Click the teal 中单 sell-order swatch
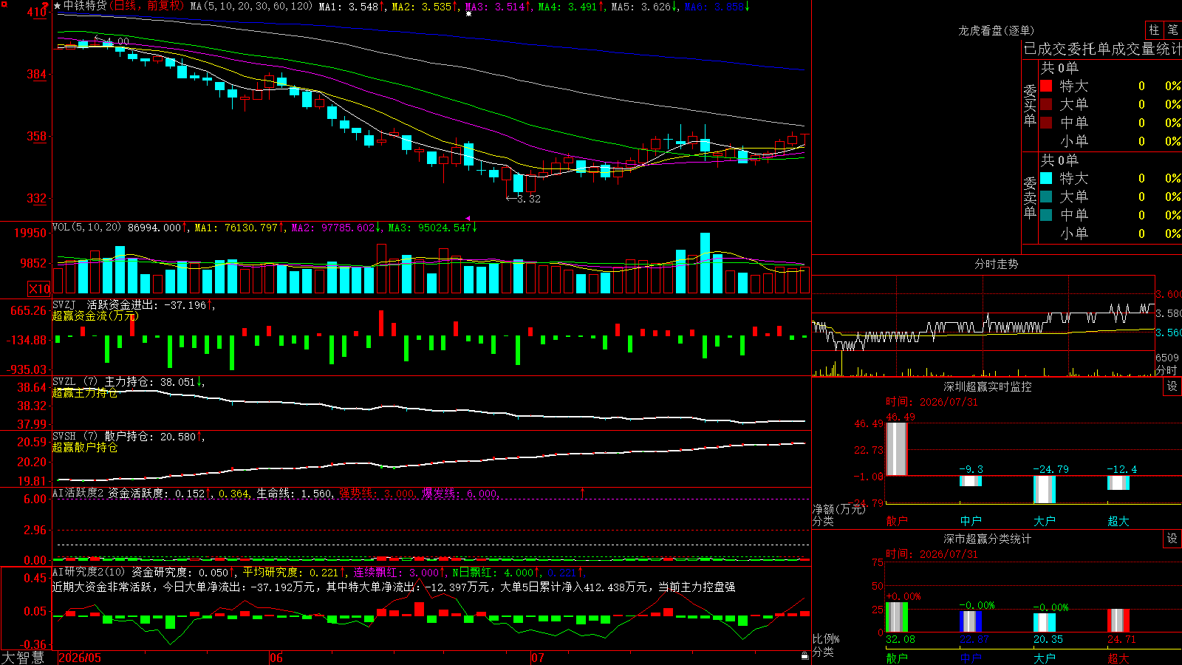 (1046, 215)
